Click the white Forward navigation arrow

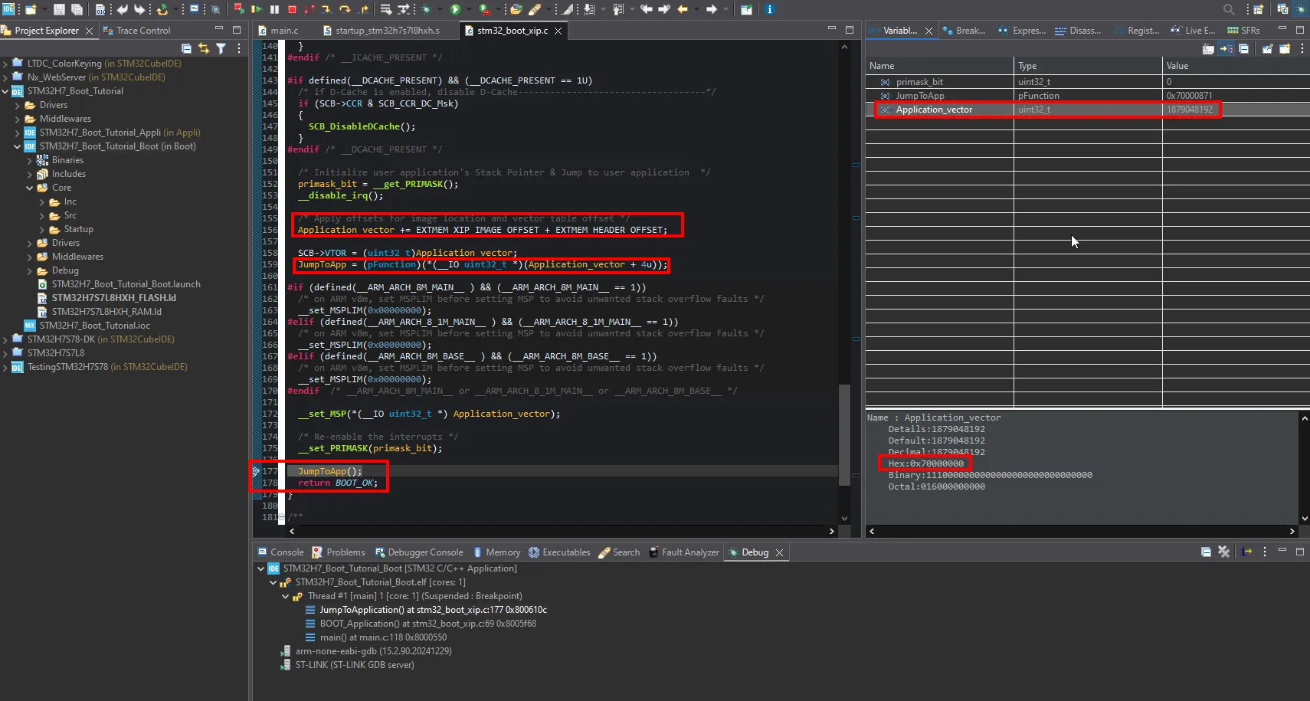[x=712, y=9]
